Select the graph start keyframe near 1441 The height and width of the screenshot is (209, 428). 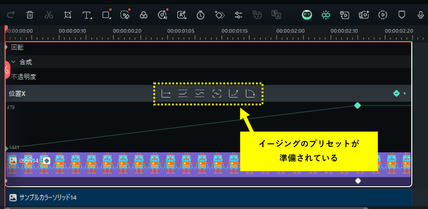(7, 148)
